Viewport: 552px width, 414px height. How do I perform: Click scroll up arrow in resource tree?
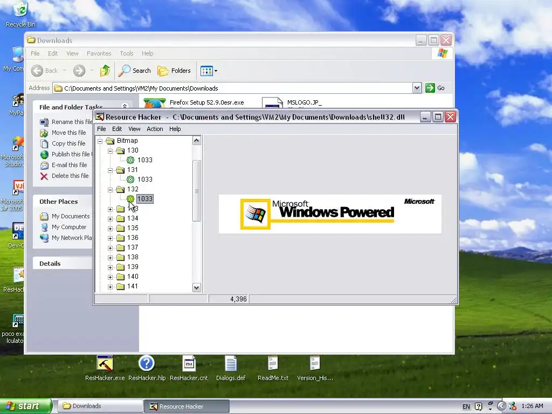point(196,141)
